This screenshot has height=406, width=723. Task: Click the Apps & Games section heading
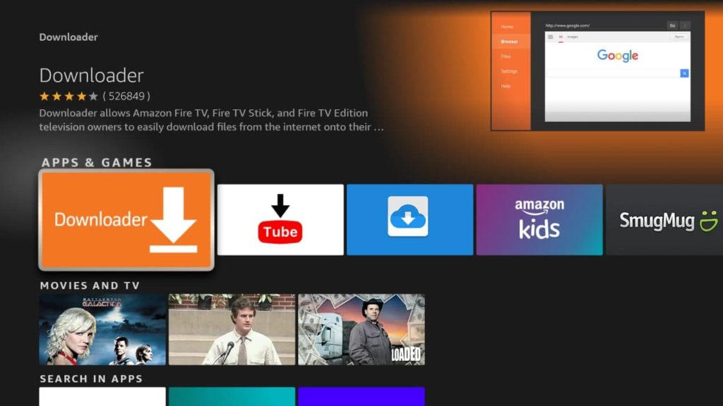pos(97,163)
